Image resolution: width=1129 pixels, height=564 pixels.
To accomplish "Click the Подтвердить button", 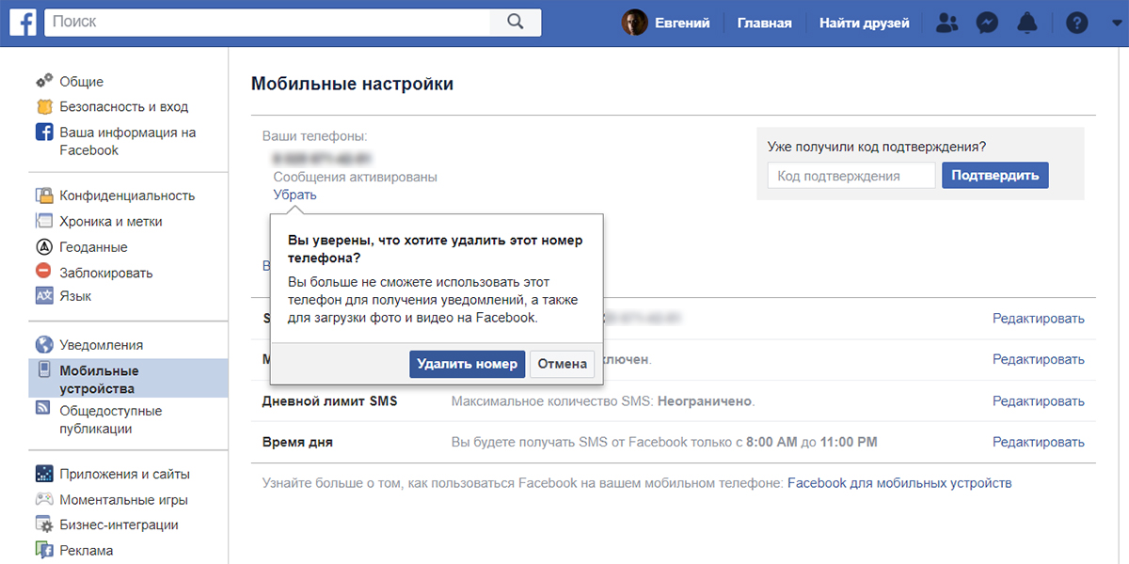I will coord(994,175).
